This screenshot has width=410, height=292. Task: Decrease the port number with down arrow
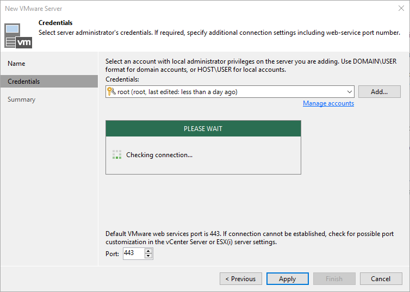click(x=148, y=256)
